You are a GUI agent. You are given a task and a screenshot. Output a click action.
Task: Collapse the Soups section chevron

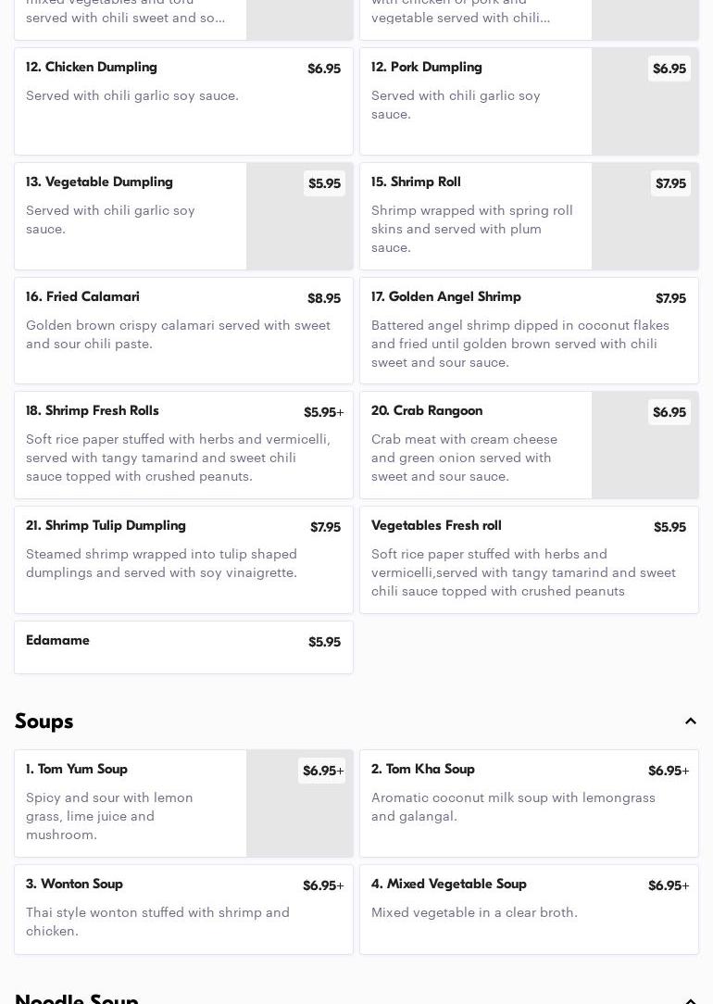(691, 722)
